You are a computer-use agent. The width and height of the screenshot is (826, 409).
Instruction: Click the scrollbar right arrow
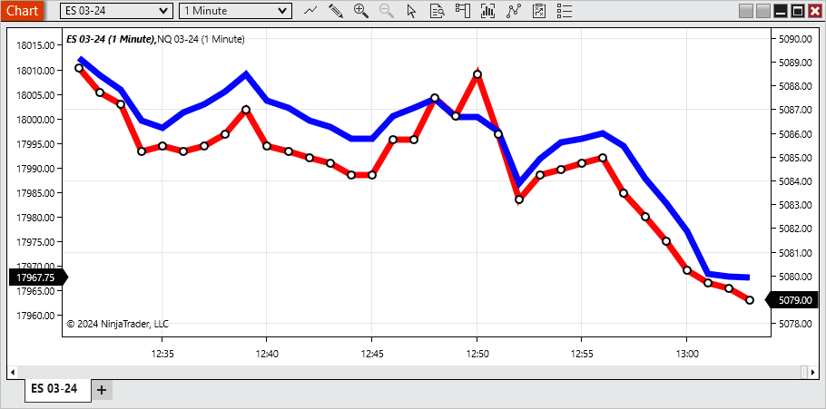[804, 372]
